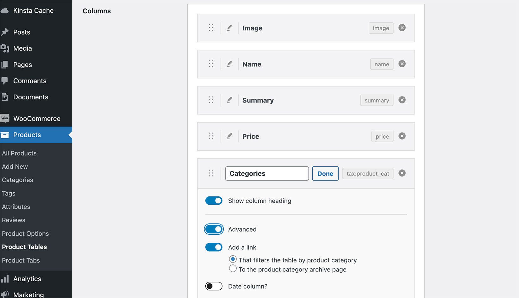Remove the Categories column
Screen dimensions: 519x298
point(402,173)
